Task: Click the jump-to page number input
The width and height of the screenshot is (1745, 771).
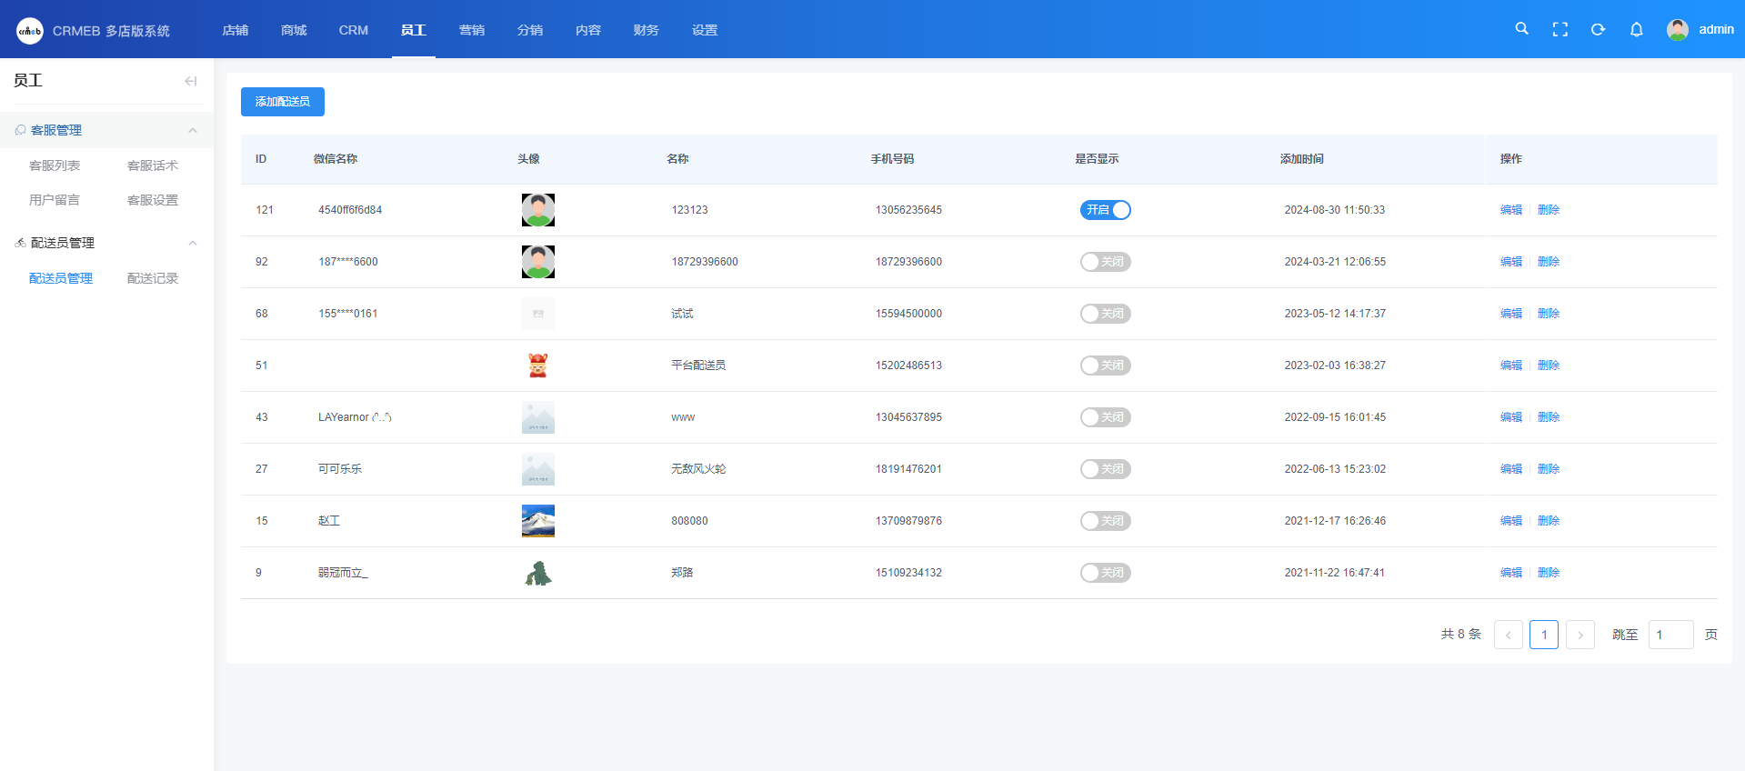Action: [x=1670, y=635]
